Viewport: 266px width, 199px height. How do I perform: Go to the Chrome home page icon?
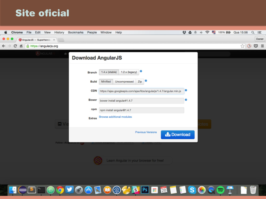[21, 46]
